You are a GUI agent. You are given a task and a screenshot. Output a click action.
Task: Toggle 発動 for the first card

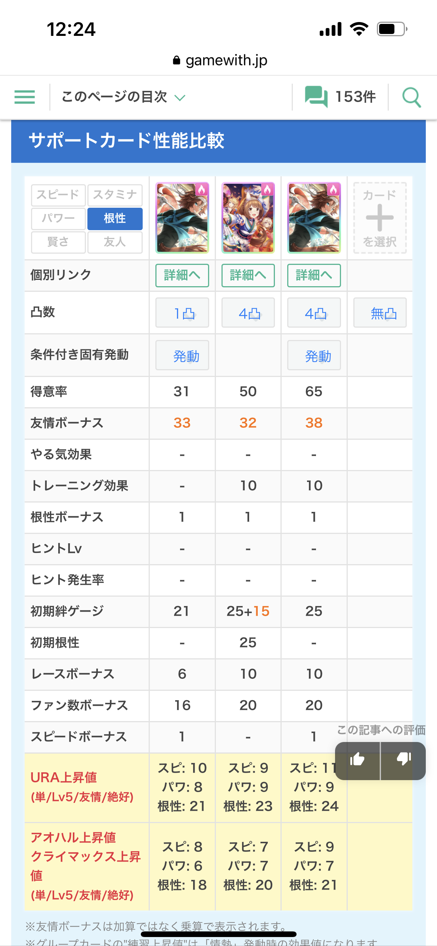(x=182, y=355)
